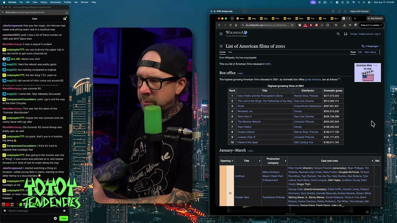Click the download icon in Kick chat address bar

66,12
